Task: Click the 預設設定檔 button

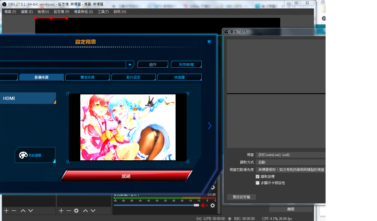Action: pos(242,197)
